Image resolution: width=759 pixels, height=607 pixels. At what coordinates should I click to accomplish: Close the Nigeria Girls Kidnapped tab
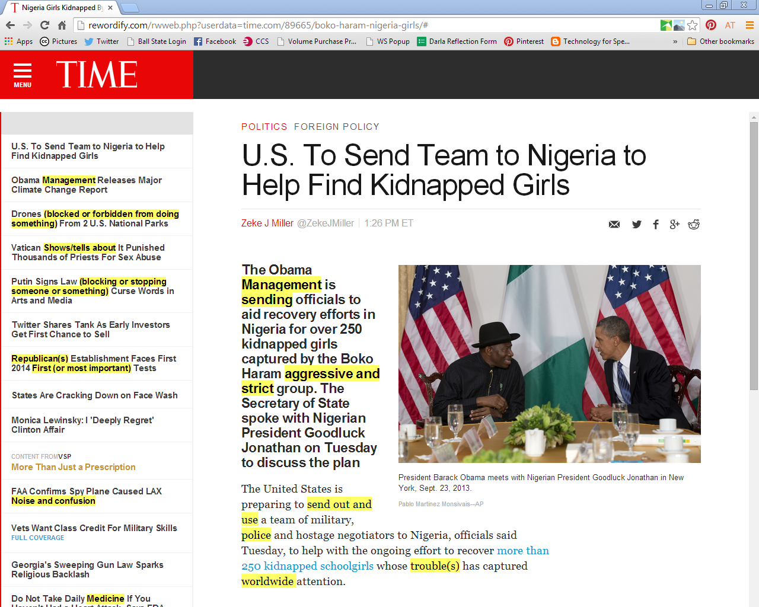point(110,8)
